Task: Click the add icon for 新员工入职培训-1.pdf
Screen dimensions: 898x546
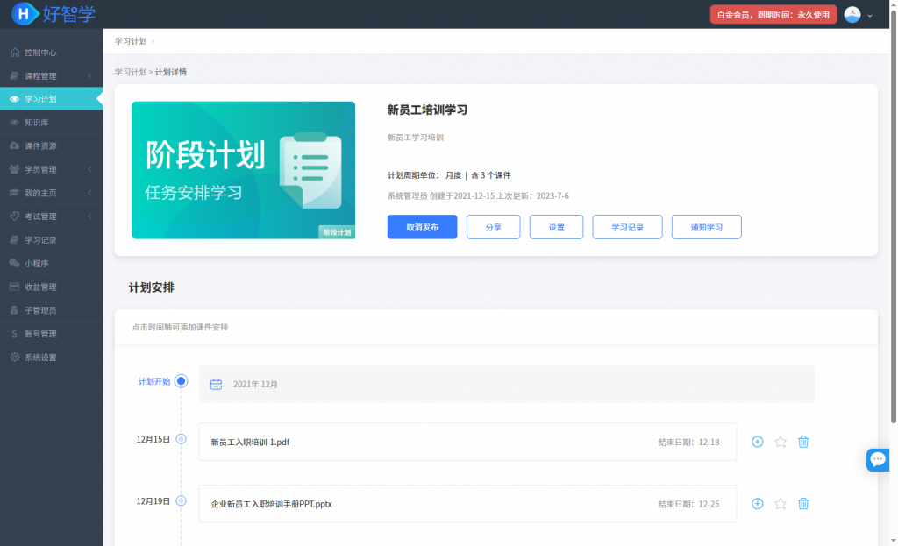Action: [x=758, y=442]
